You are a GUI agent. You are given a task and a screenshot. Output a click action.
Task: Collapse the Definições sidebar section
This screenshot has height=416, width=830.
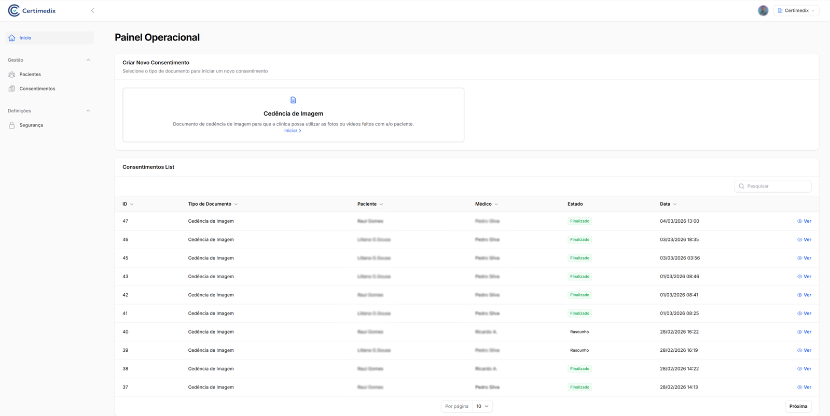click(88, 111)
